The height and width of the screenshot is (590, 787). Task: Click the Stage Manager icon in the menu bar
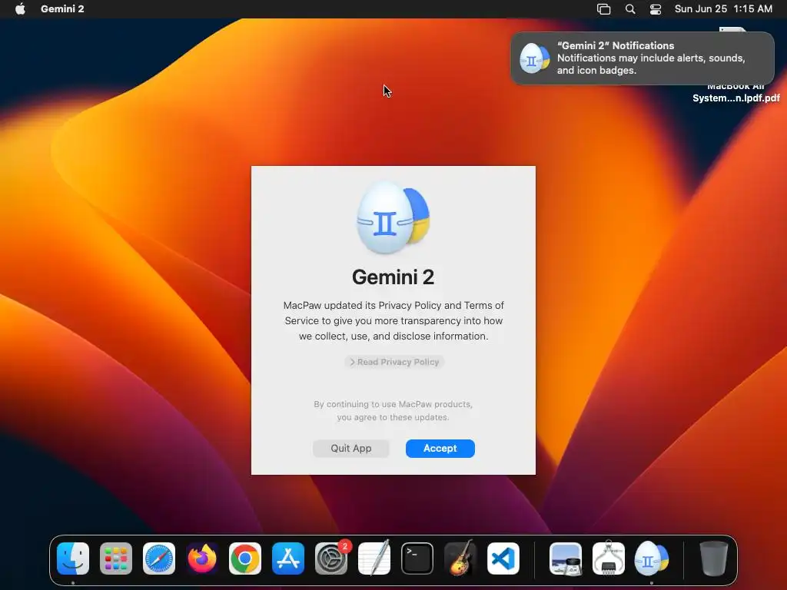(603, 9)
